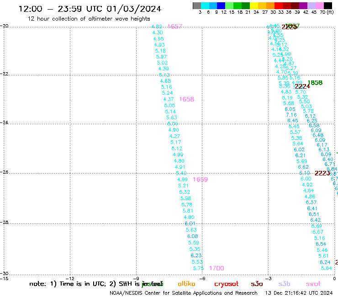
Task: Select the wave height value 4.37
Action: point(169,99)
